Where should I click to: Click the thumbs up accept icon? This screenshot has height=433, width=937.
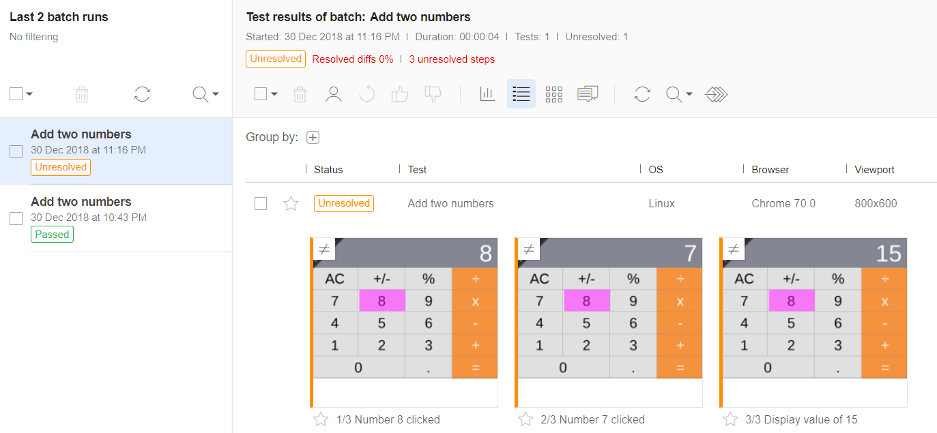click(399, 94)
